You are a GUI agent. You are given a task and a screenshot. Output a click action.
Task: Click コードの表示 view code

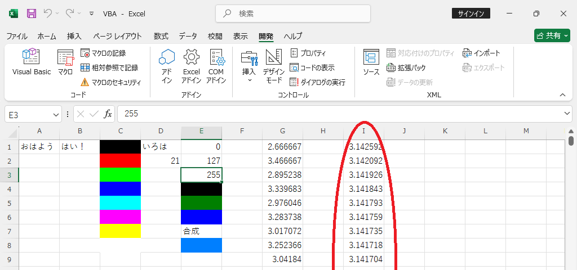pyautogui.click(x=312, y=67)
